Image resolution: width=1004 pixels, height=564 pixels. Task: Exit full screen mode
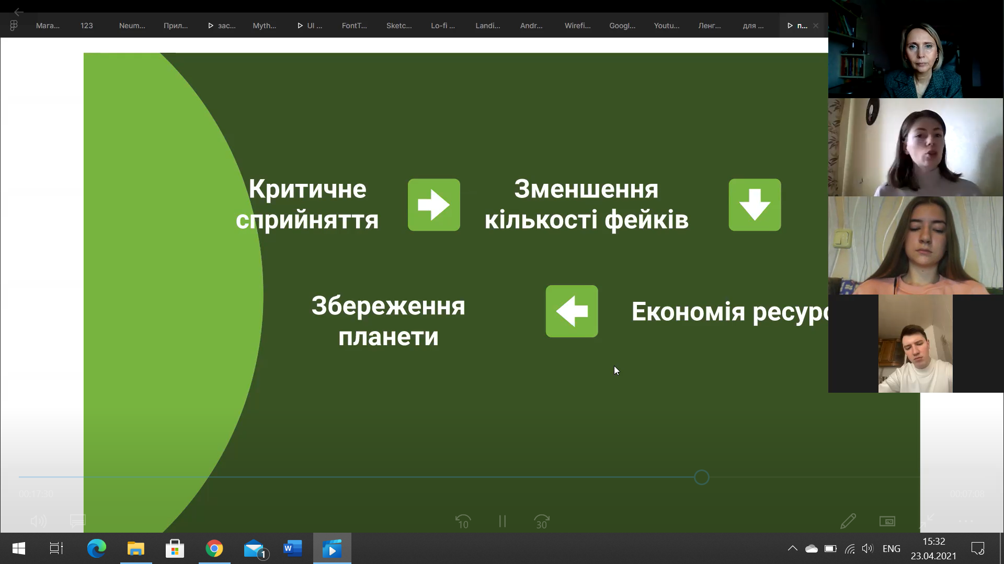coord(926,521)
